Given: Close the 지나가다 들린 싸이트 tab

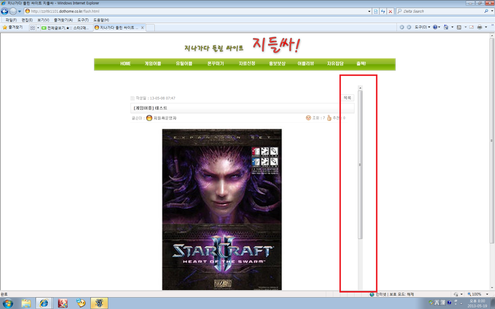Looking at the screenshot, I should pos(142,28).
